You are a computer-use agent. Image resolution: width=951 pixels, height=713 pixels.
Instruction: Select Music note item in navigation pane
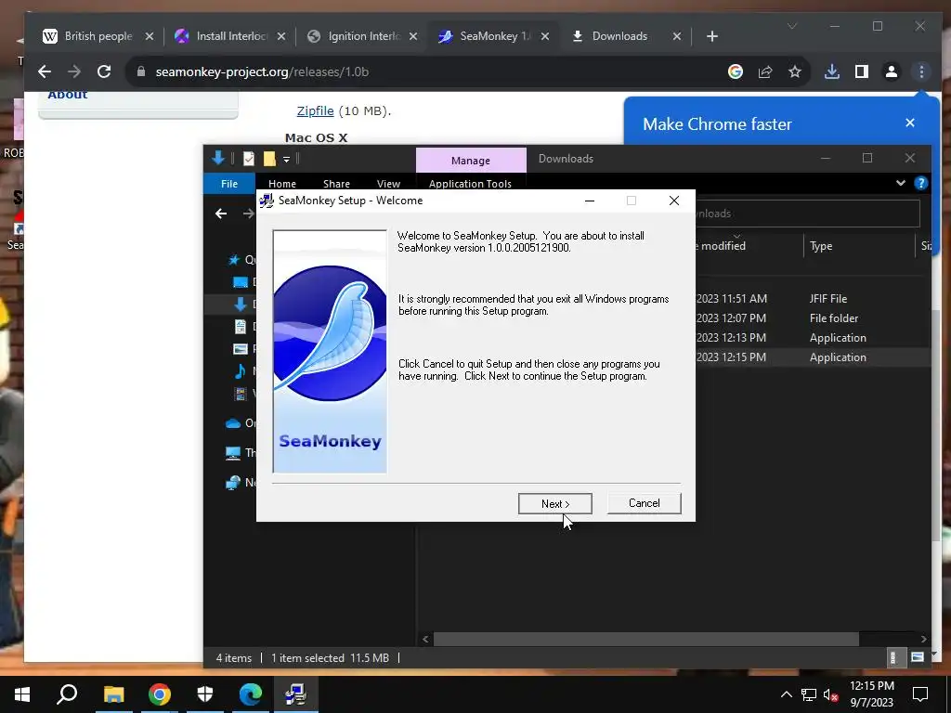coord(241,371)
